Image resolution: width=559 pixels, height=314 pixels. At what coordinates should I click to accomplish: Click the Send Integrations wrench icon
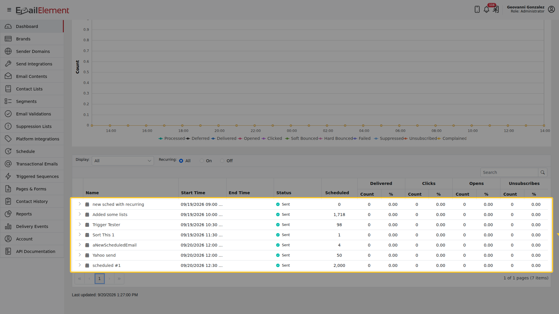coord(8,64)
